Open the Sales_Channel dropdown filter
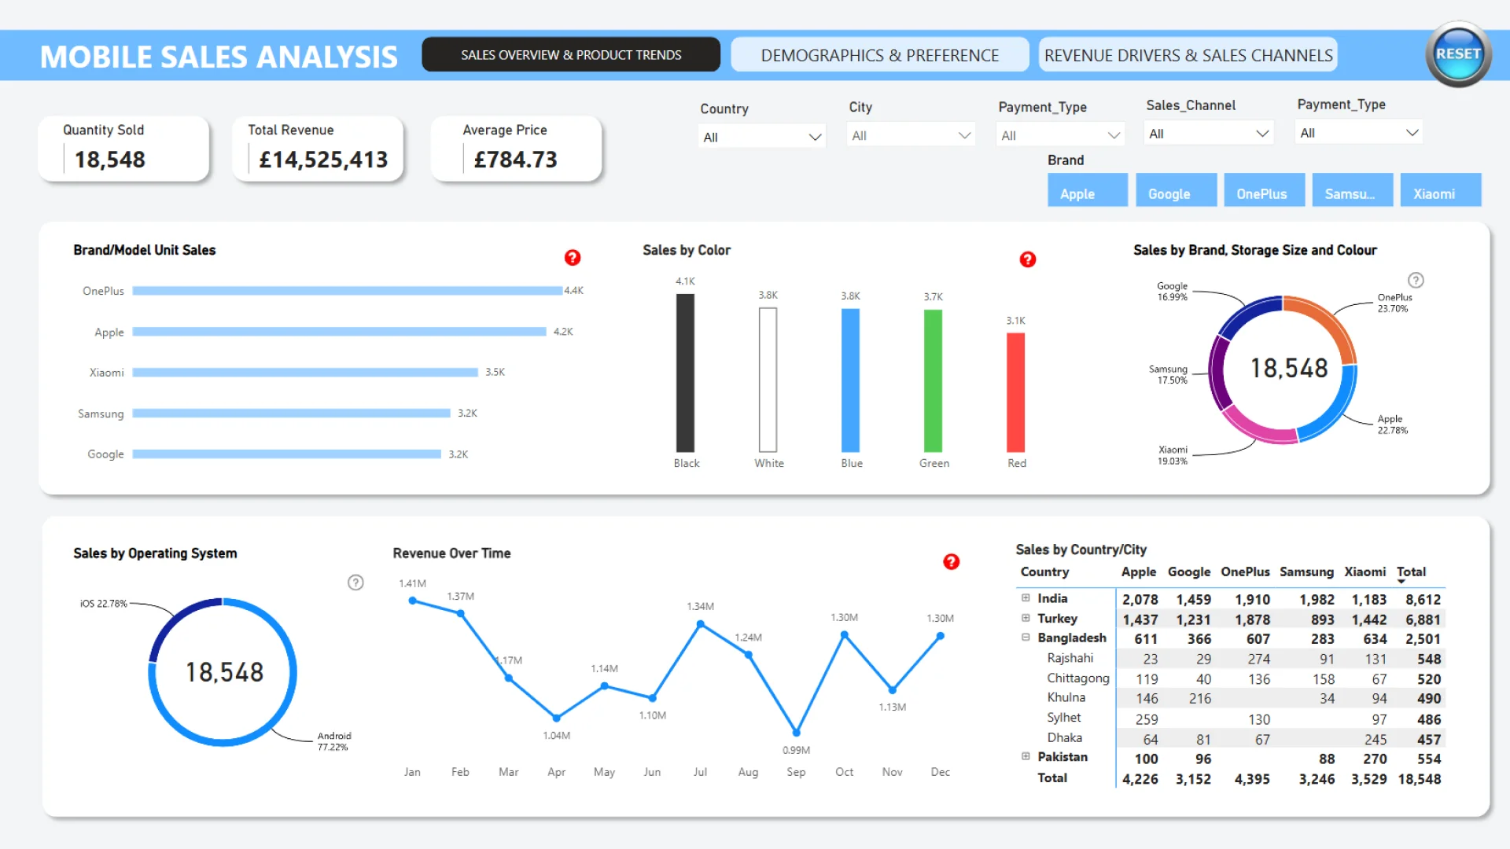The width and height of the screenshot is (1510, 849). (1208, 134)
